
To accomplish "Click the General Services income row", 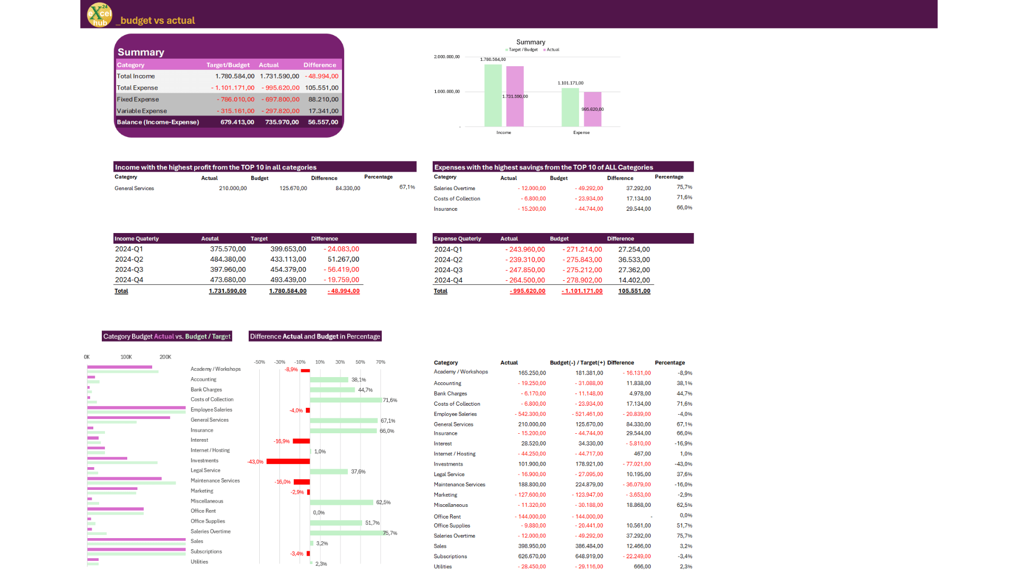I will click(x=134, y=188).
